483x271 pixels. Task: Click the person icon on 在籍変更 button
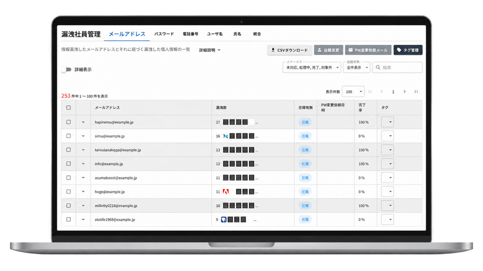click(319, 50)
